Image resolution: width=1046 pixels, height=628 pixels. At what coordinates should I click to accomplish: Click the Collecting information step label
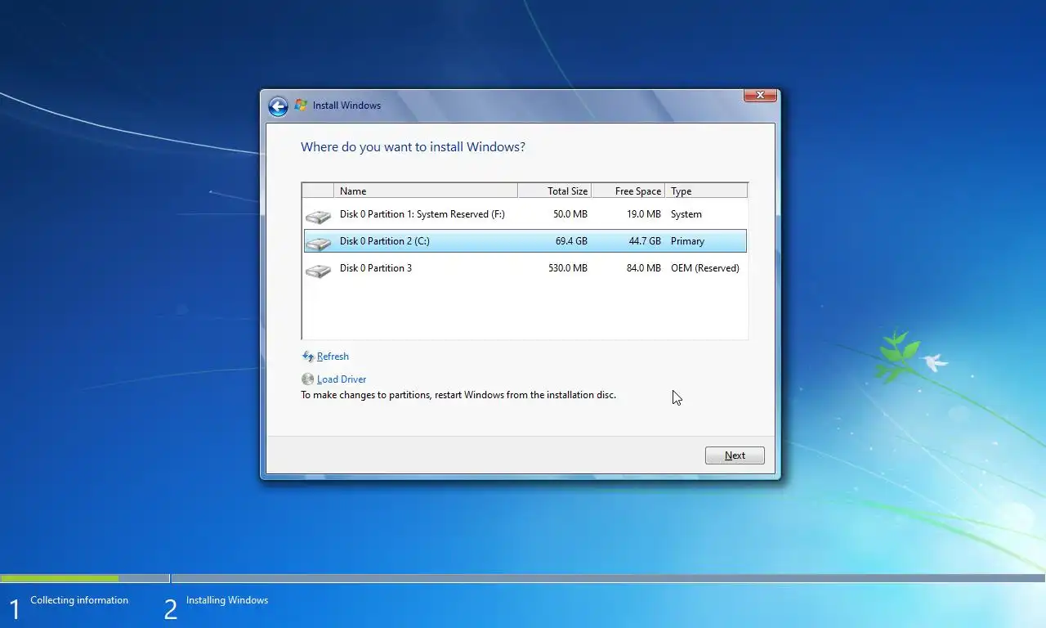click(79, 600)
